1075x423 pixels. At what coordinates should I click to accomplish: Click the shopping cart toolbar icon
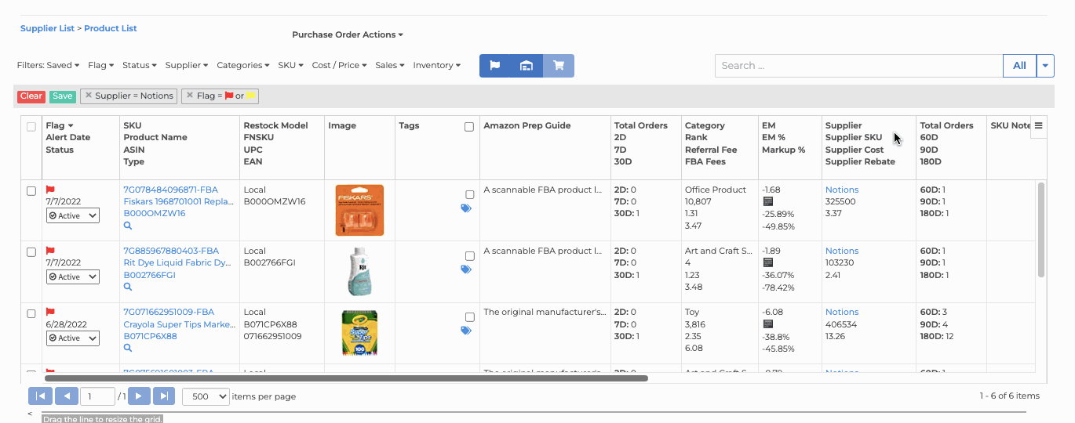click(x=559, y=66)
